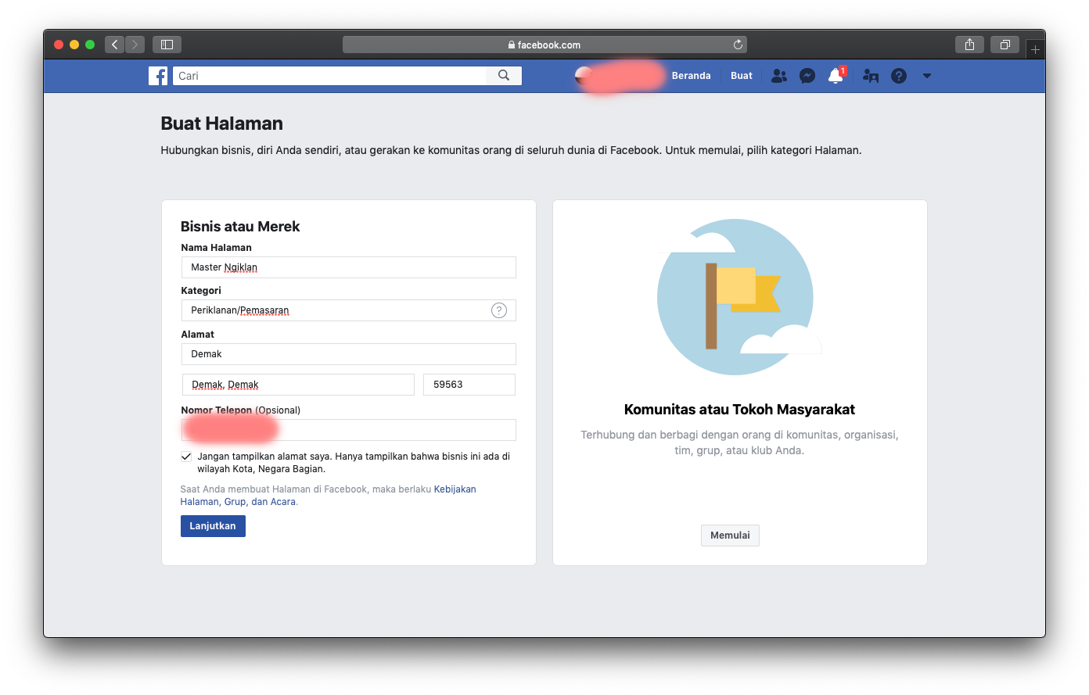Open the friend suggestions quick help icon
1089x695 pixels.
click(x=871, y=76)
